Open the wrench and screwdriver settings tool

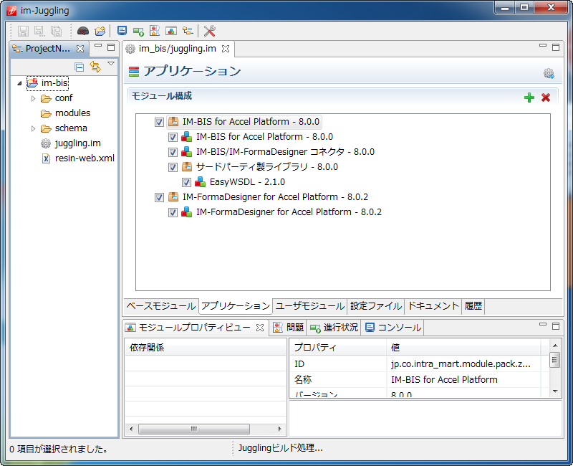209,31
